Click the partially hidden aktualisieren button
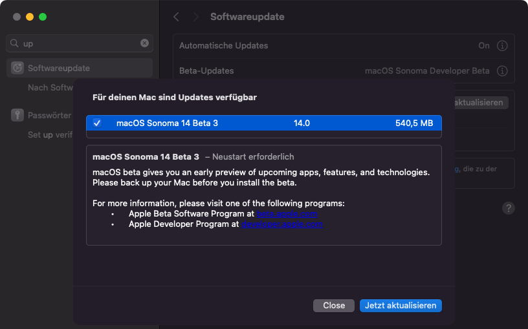This screenshot has width=528, height=329. pos(481,103)
